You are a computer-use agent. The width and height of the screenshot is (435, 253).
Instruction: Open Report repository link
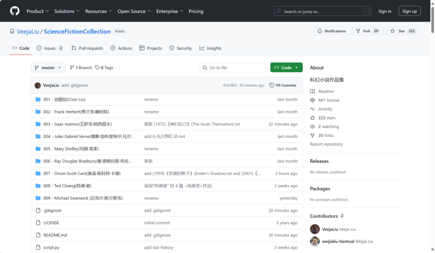click(326, 144)
